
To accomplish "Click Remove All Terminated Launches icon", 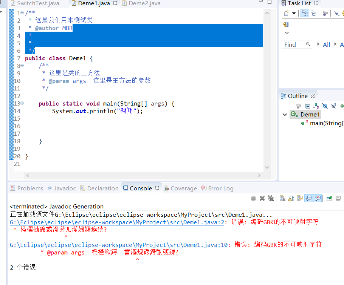I will coord(271,198).
